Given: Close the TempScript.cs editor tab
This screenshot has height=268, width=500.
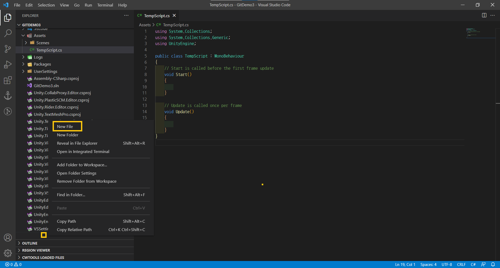Looking at the screenshot, I should (174, 16).
